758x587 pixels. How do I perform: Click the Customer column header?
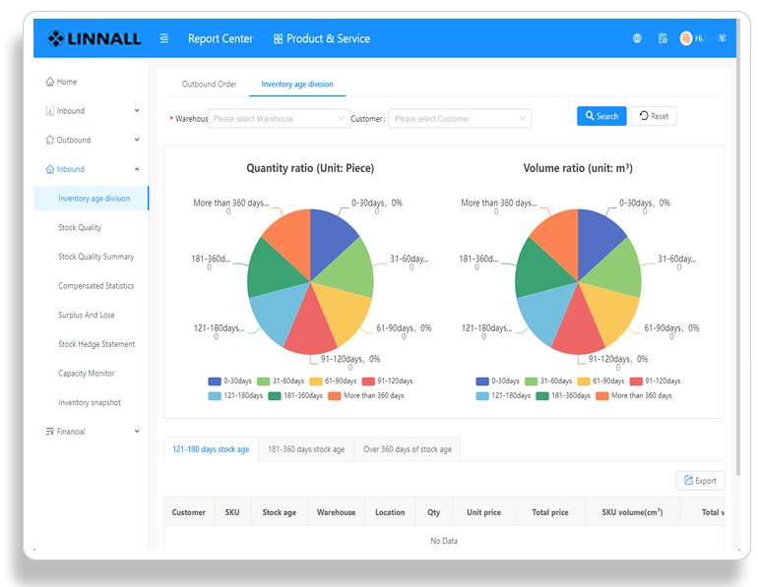coord(189,512)
